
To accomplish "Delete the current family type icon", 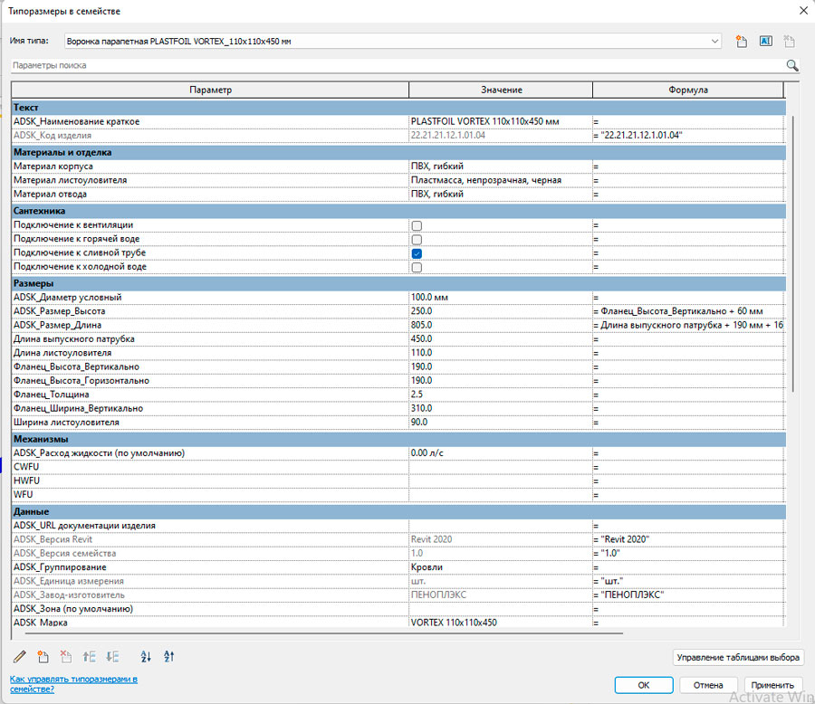I will click(x=789, y=42).
